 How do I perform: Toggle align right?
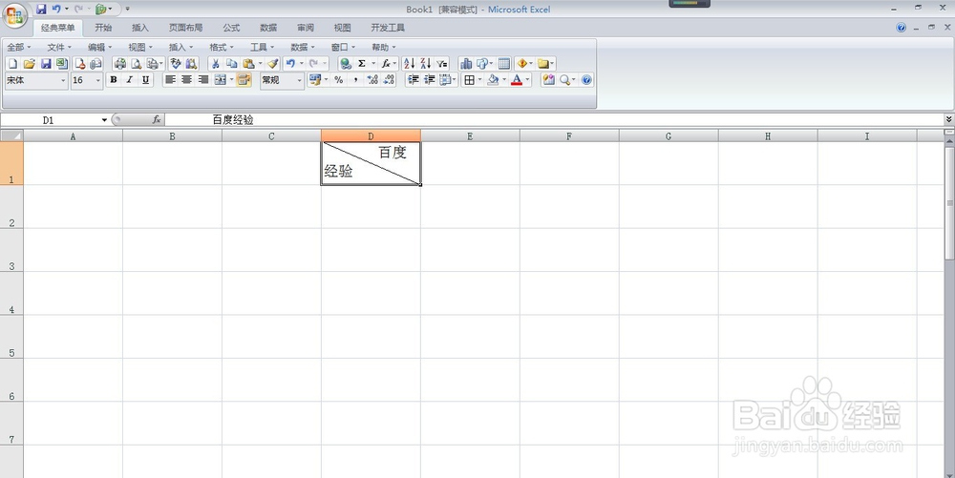(x=203, y=80)
